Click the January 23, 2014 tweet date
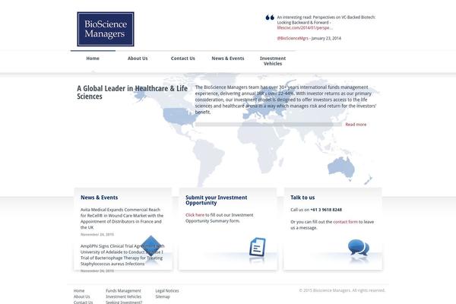The width and height of the screenshot is (456, 304). (326, 39)
